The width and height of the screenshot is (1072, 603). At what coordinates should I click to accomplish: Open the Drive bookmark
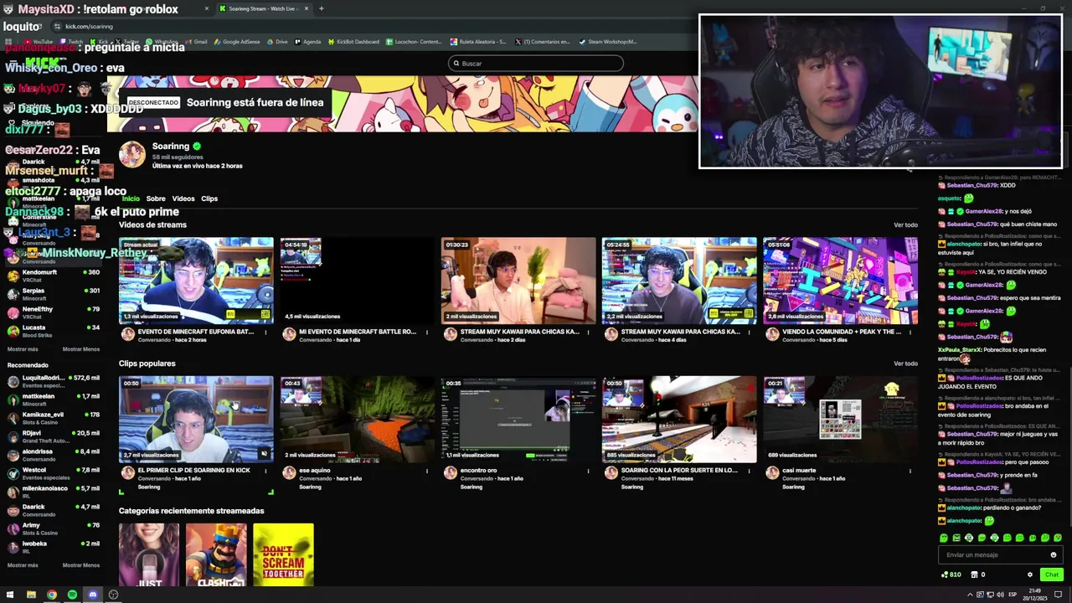point(277,41)
